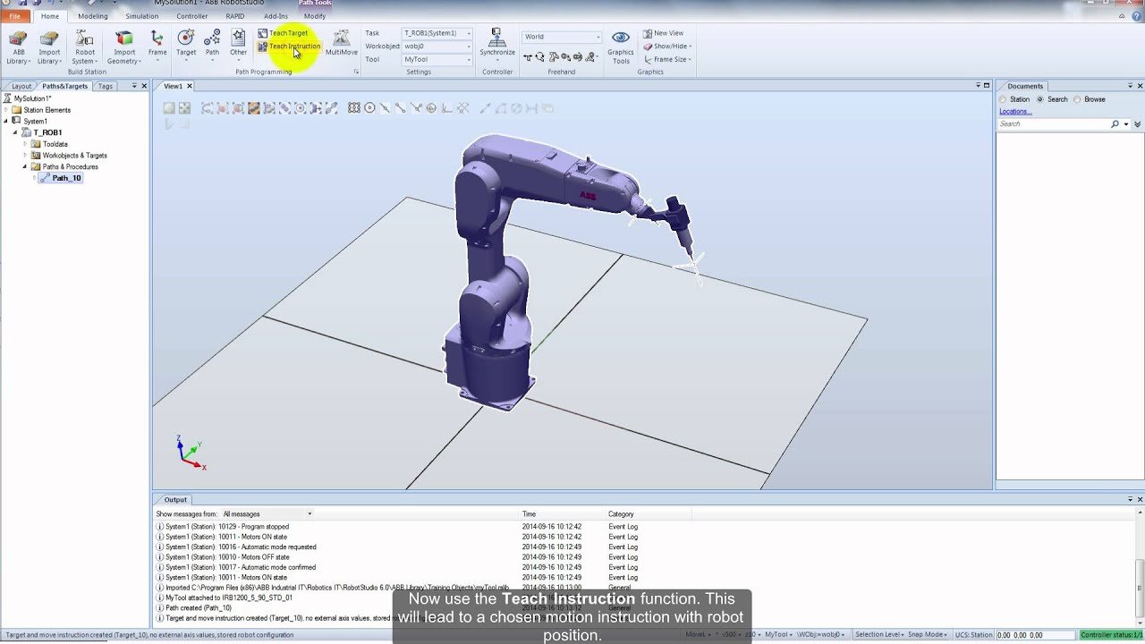The width and height of the screenshot is (1145, 644).
Task: Open the ABB Library gallery
Action: pyautogui.click(x=18, y=47)
